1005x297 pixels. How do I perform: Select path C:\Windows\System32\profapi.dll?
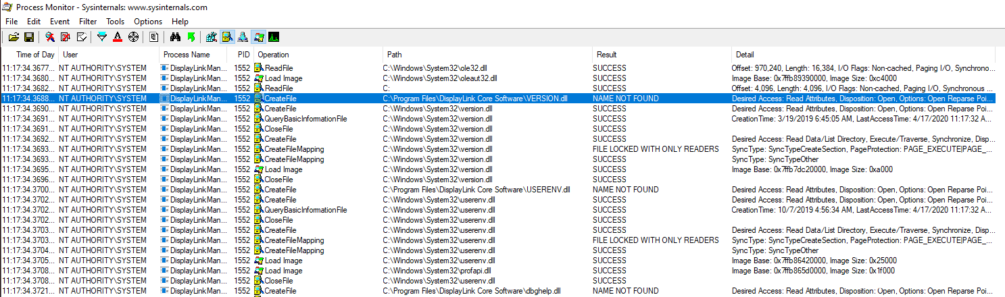(x=437, y=271)
